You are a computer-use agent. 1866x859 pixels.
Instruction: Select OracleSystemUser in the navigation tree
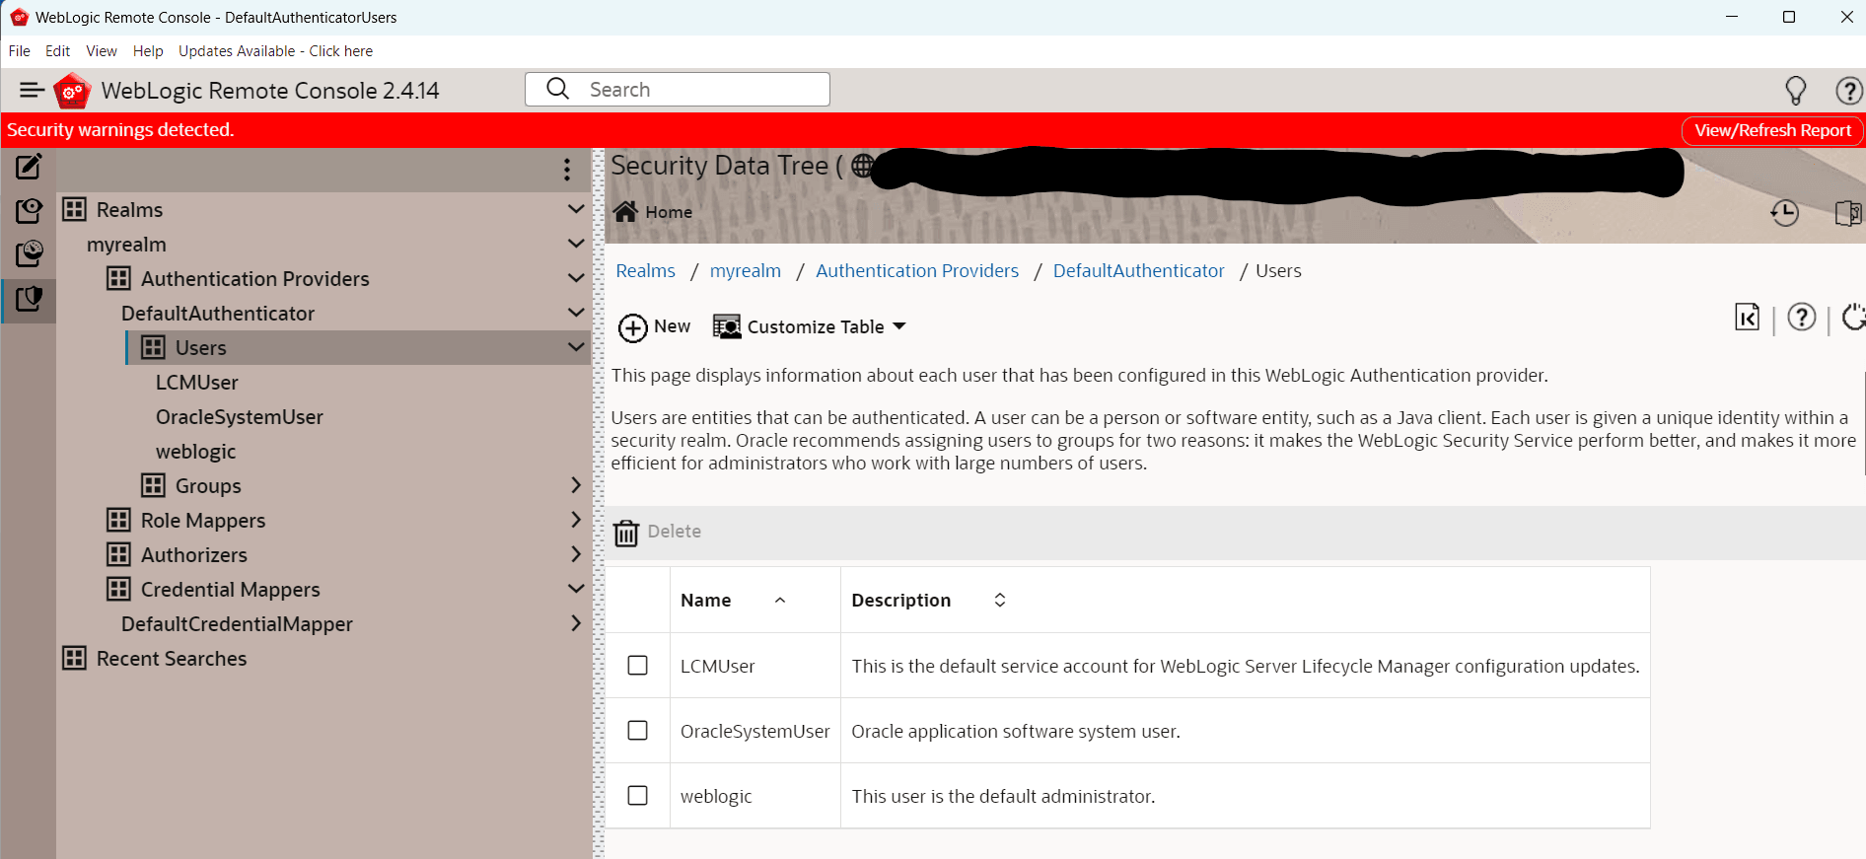point(240,416)
